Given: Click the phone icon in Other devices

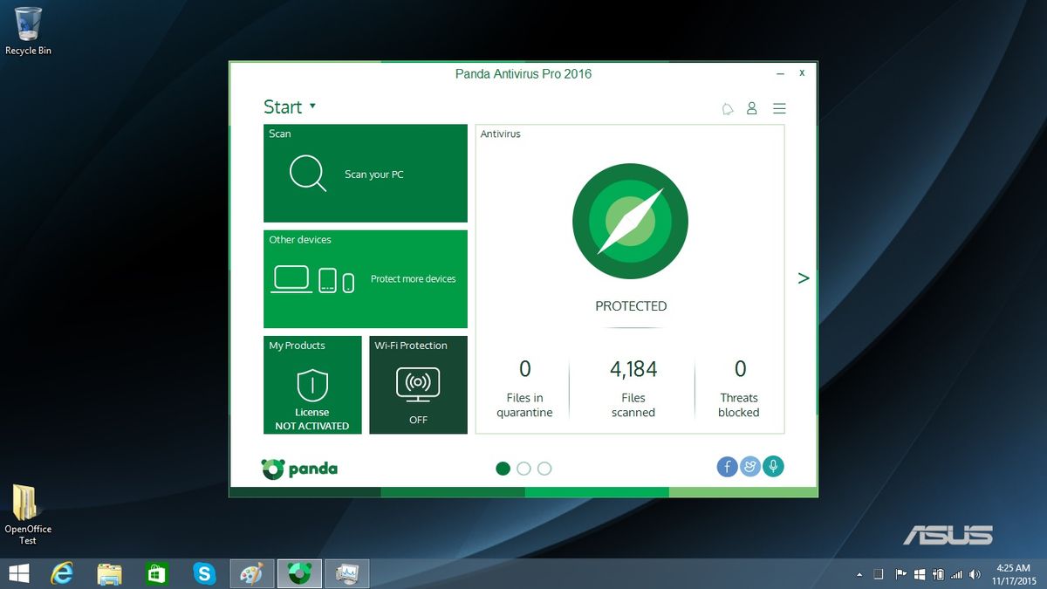Looking at the screenshot, I should click(x=348, y=283).
